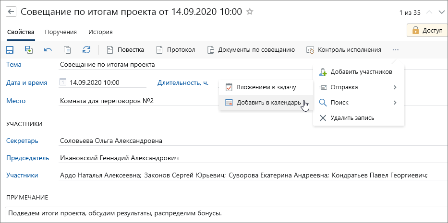Open calendar picker beside date 14.09.2020
Viewport: 448px width, 223px height.
pyautogui.click(x=63, y=82)
